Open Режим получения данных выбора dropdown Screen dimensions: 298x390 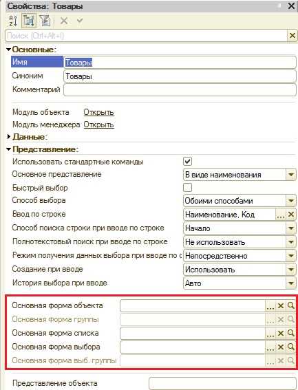[291, 256]
